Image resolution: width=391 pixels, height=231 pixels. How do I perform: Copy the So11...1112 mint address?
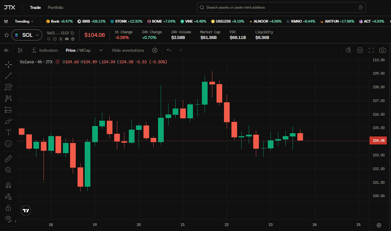(72, 33)
